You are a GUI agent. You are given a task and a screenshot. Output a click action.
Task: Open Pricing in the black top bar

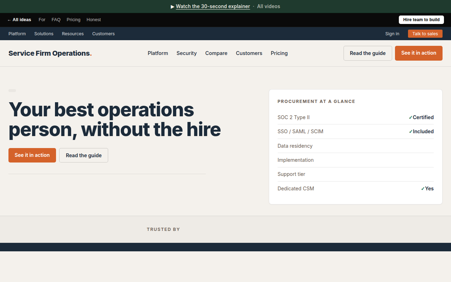(74, 20)
